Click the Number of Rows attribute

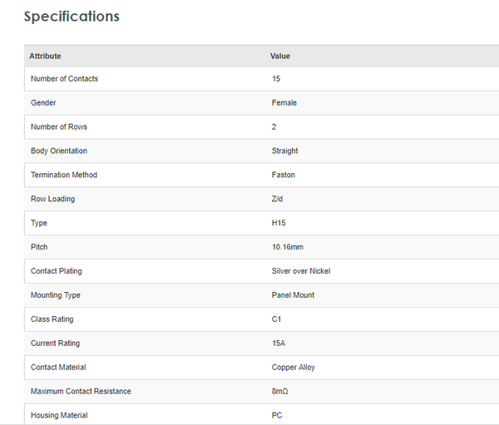pos(59,127)
